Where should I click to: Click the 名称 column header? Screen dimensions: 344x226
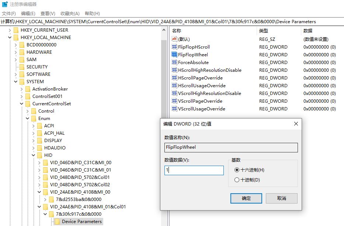(177, 31)
